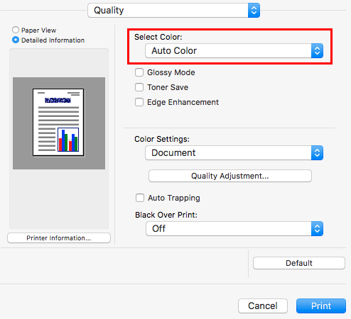Image resolution: width=351 pixels, height=319 pixels.
Task: Open the Quality panel popup menu
Action: 173,11
